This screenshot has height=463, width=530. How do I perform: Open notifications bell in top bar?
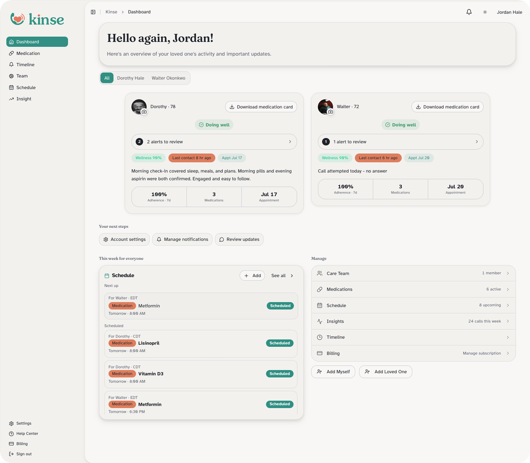(469, 12)
